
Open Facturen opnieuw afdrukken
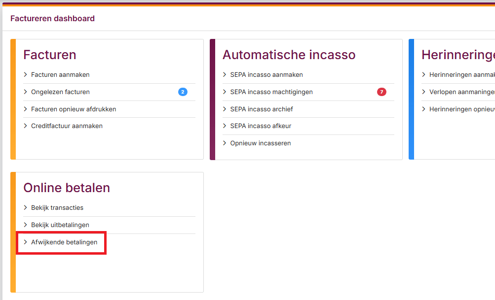point(74,109)
